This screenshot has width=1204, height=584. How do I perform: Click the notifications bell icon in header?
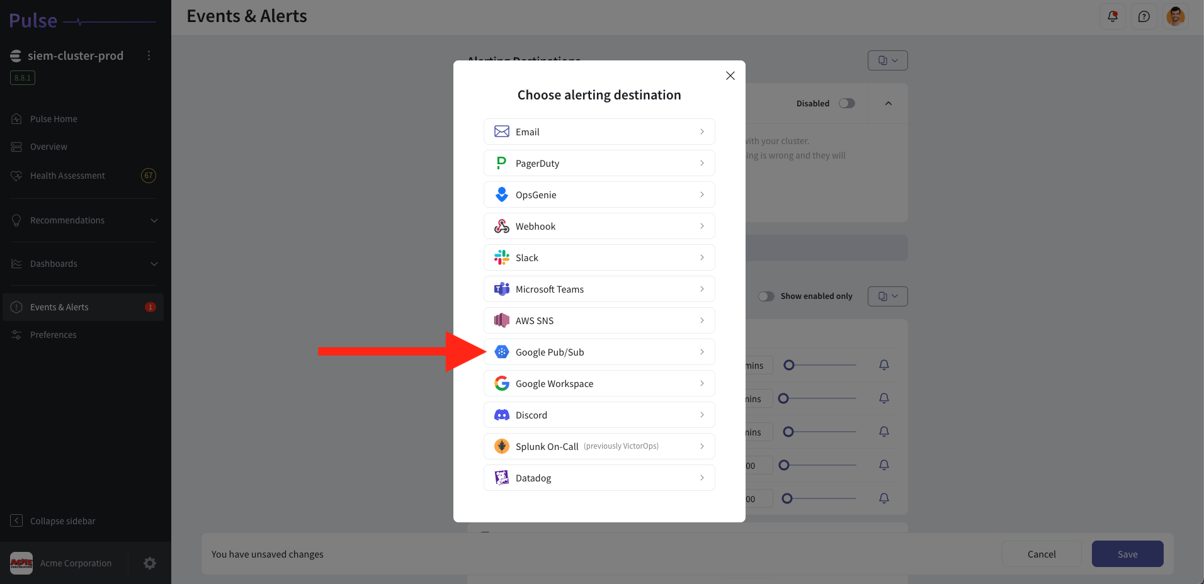(1113, 16)
